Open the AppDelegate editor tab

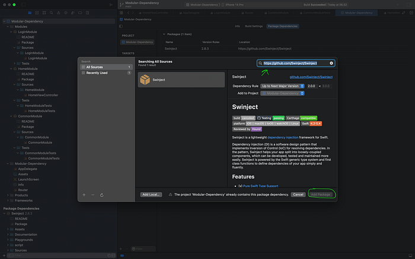[189, 12]
